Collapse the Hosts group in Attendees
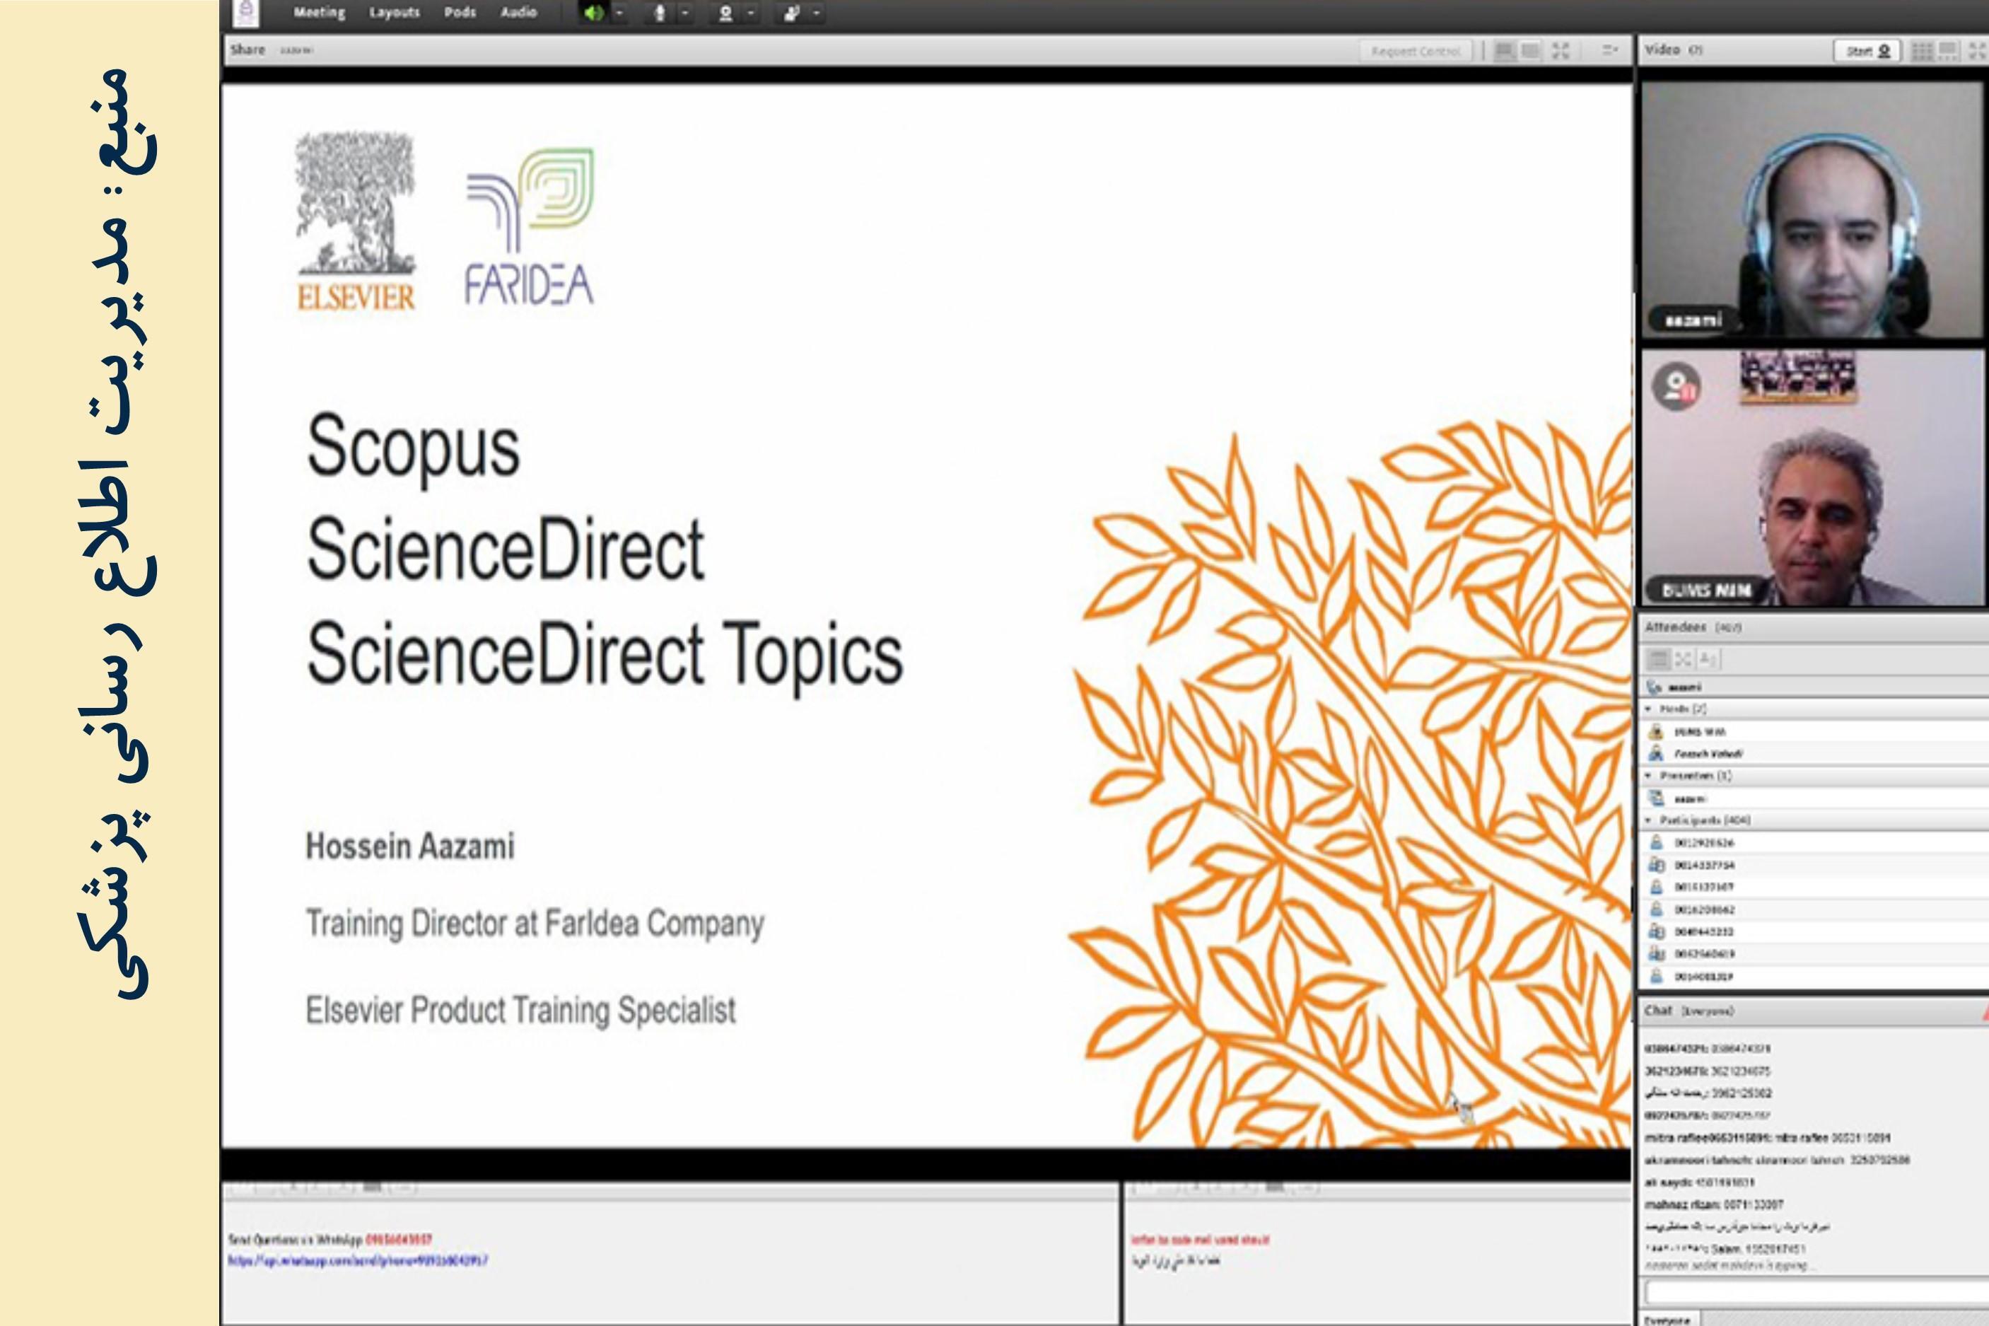Image resolution: width=1989 pixels, height=1326 pixels. [x=1648, y=709]
